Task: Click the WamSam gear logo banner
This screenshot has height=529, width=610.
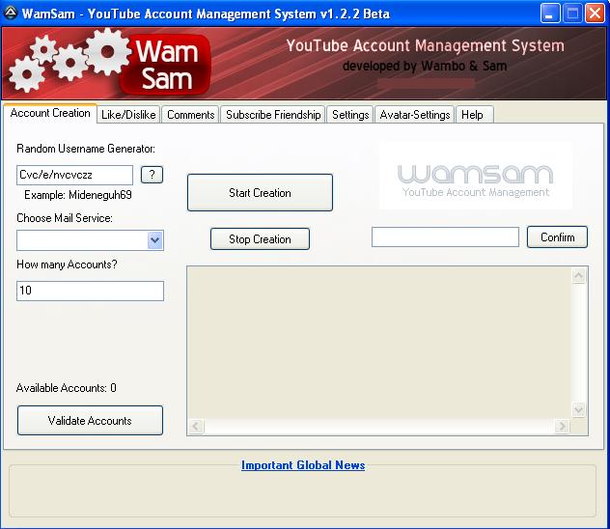Action: point(109,62)
